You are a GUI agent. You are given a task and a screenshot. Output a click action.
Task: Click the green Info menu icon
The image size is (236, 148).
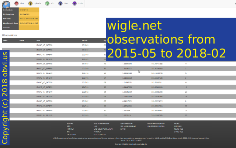coord(47,3)
